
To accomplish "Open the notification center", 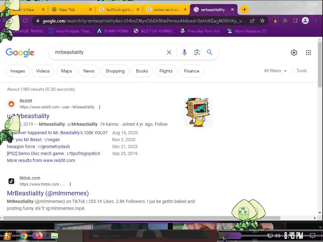I will click(x=313, y=236).
